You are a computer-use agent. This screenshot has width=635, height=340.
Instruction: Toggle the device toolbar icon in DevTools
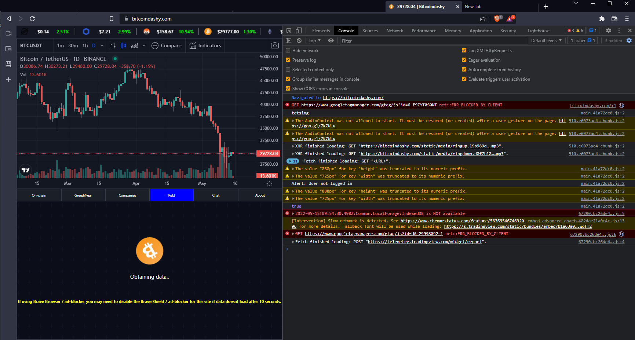coord(299,31)
